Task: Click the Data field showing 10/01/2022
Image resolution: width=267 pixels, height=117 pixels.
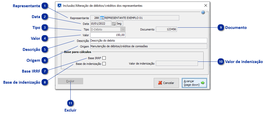Action: tap(101, 24)
